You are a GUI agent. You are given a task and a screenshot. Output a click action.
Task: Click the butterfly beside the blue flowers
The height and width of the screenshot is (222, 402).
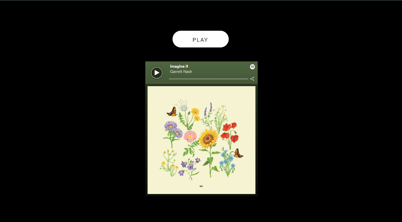(x=238, y=153)
